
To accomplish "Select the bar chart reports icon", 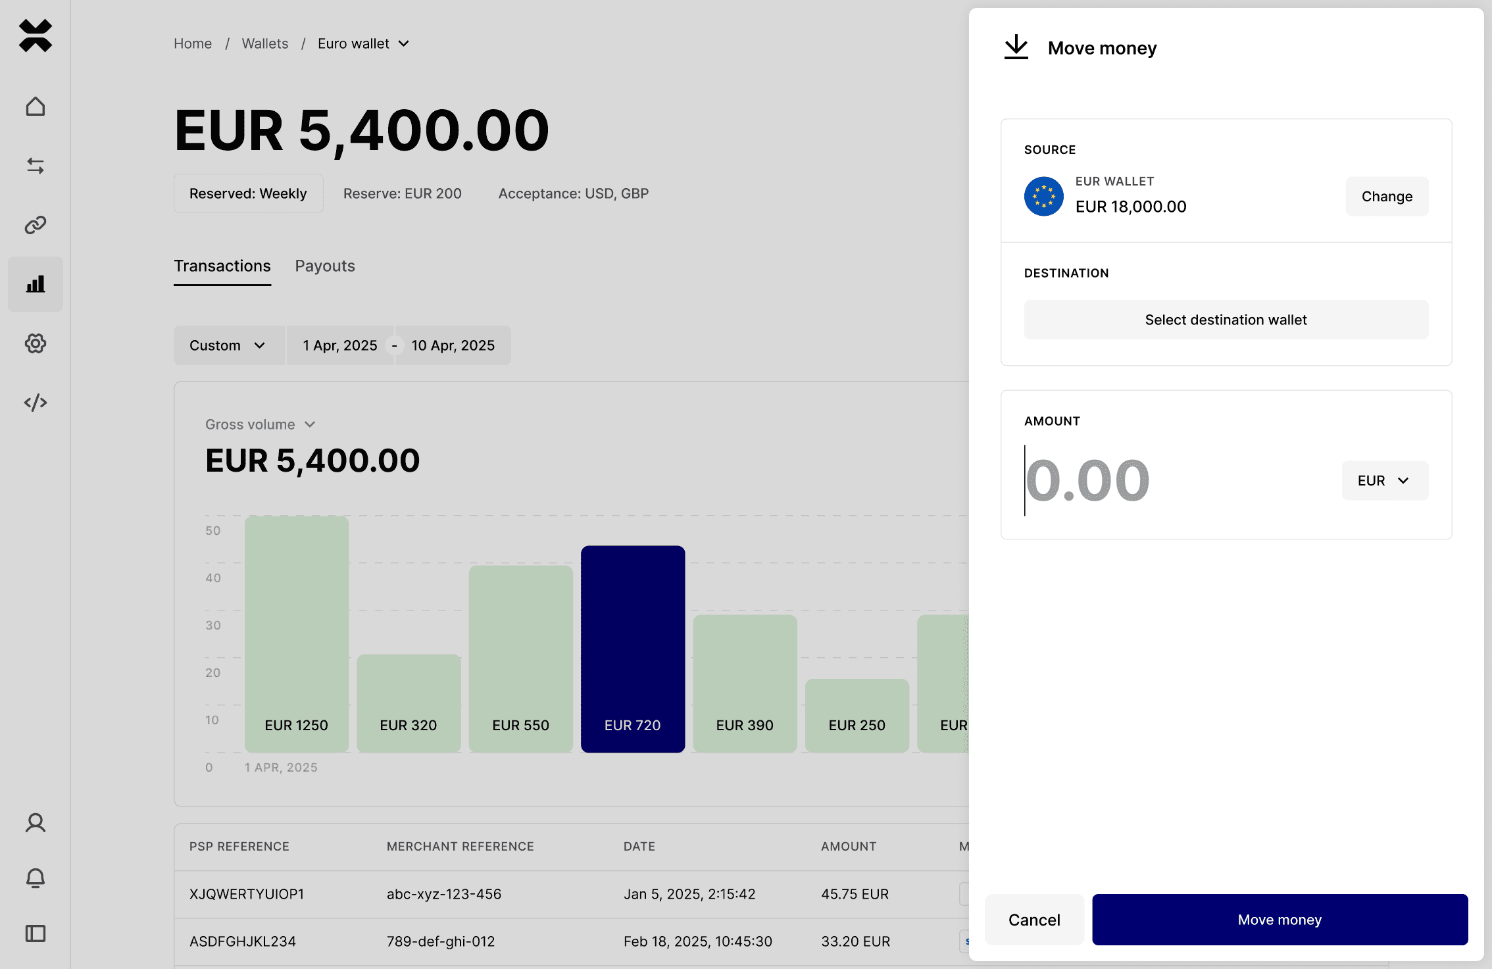I will click(36, 284).
